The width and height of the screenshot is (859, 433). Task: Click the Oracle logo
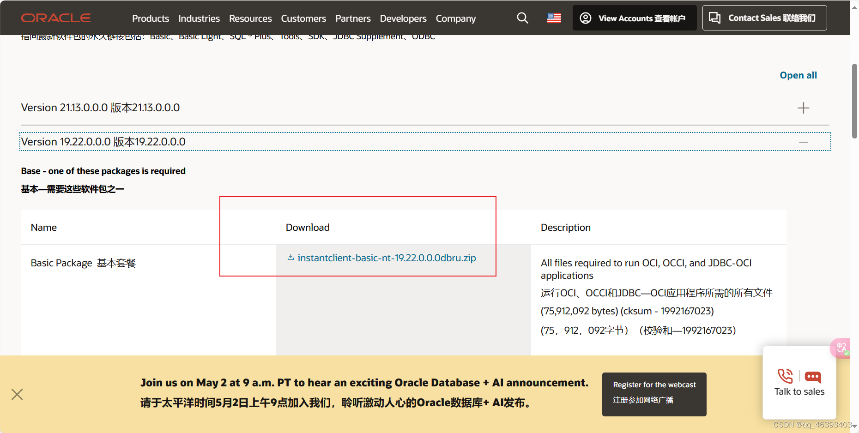pyautogui.click(x=56, y=18)
